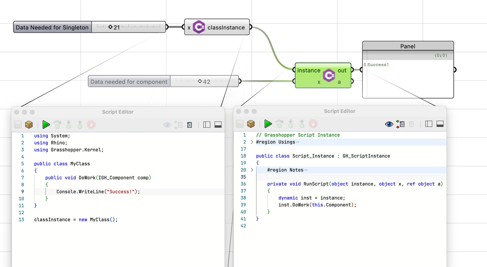Screen dimensions: 487x267
Task: Toggle the bottom panel in the Script_Instance editor
Action: (440, 124)
